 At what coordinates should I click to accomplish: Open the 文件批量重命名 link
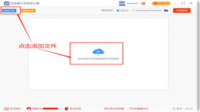tap(139, 109)
